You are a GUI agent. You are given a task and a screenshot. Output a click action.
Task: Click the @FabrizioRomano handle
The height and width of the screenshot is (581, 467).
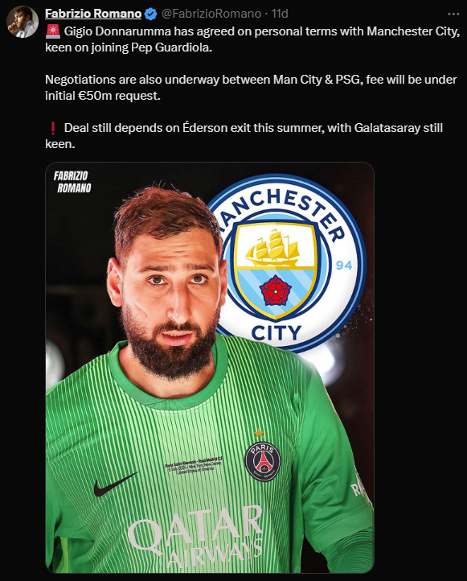211,14
